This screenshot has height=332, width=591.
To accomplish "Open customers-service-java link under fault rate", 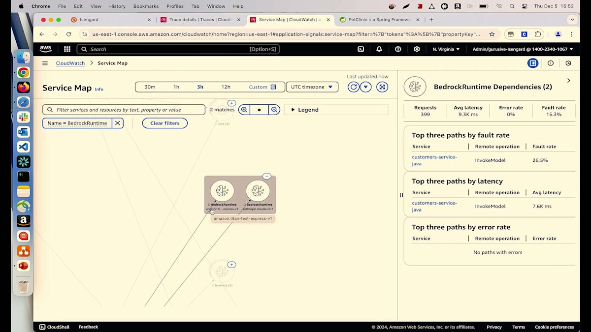I will [434, 160].
